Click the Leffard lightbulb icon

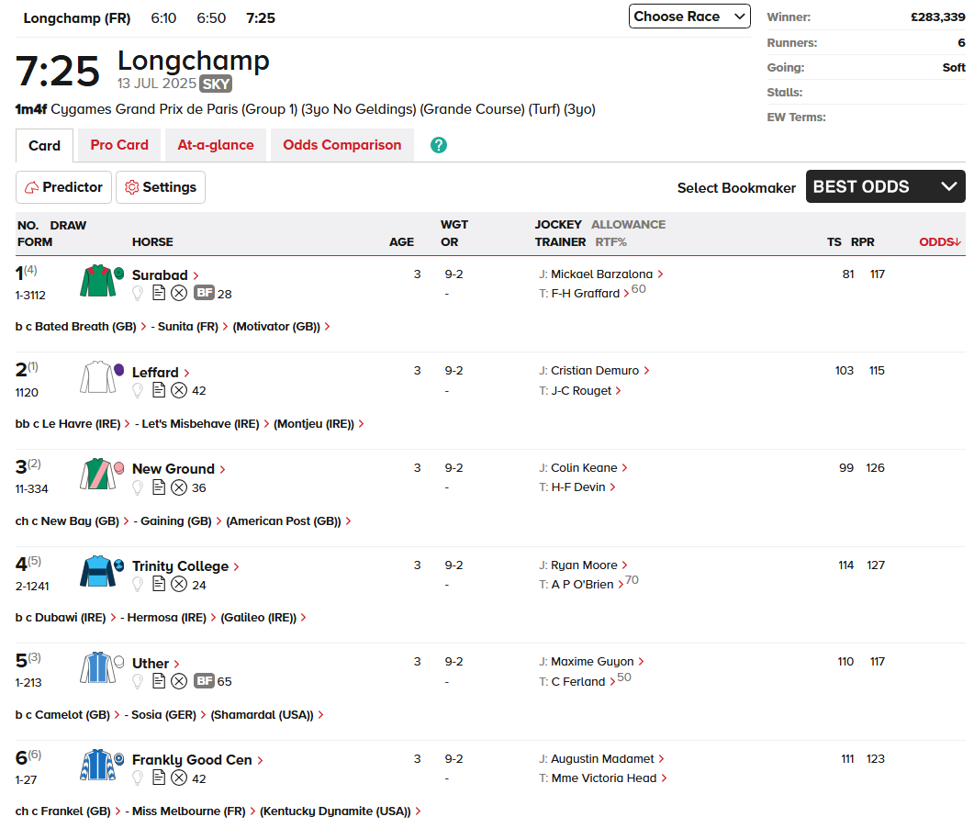click(138, 390)
